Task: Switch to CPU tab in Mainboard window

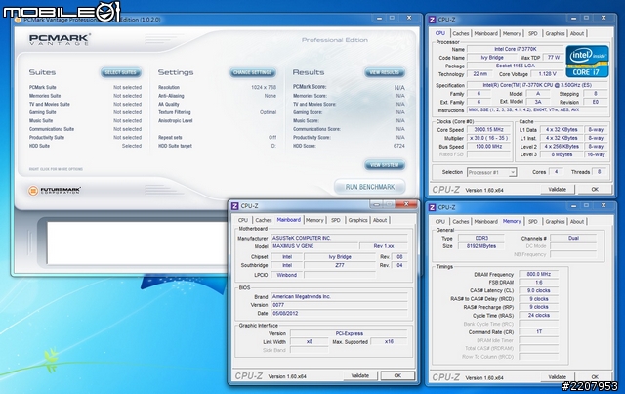Action: tap(243, 220)
